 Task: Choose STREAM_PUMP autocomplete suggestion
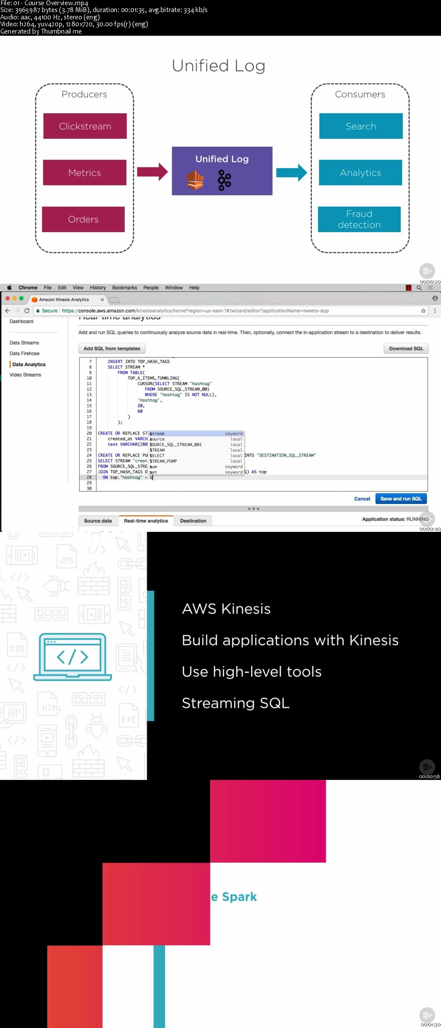pyautogui.click(x=196, y=461)
